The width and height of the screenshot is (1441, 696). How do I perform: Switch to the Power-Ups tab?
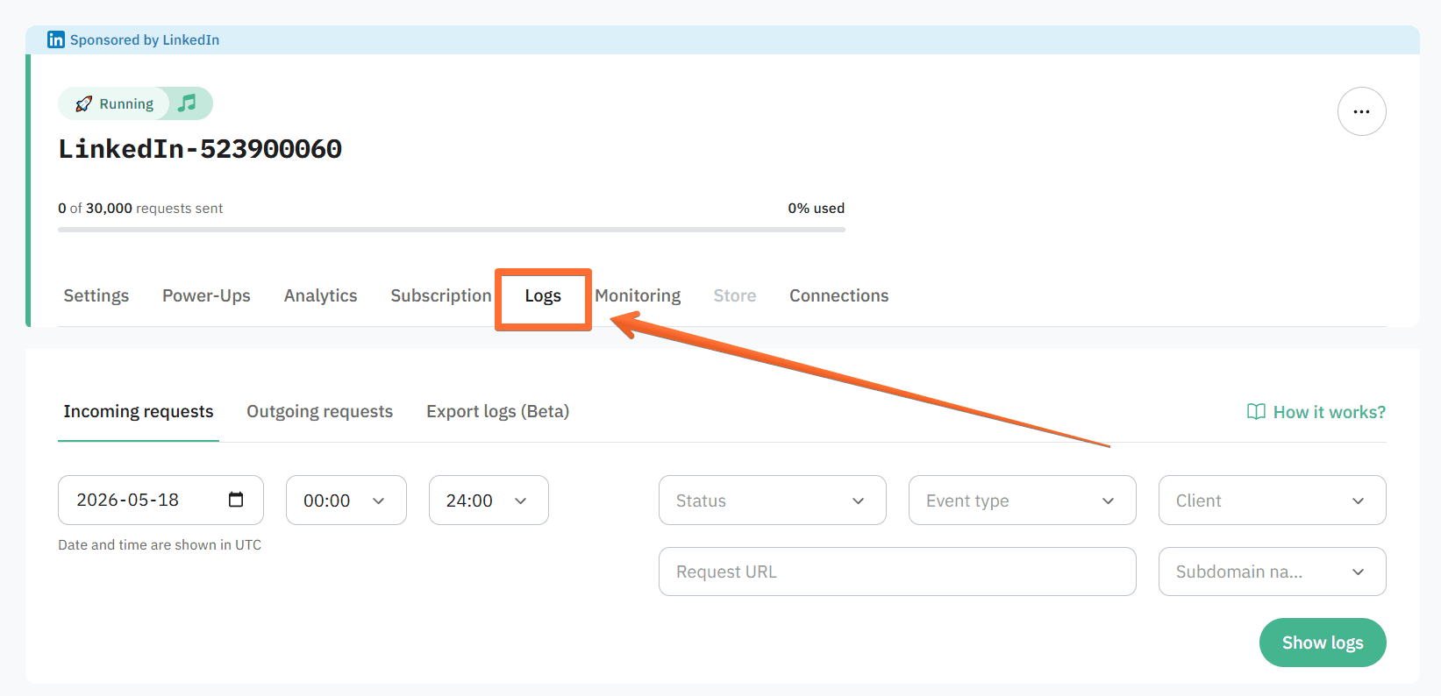tap(206, 295)
